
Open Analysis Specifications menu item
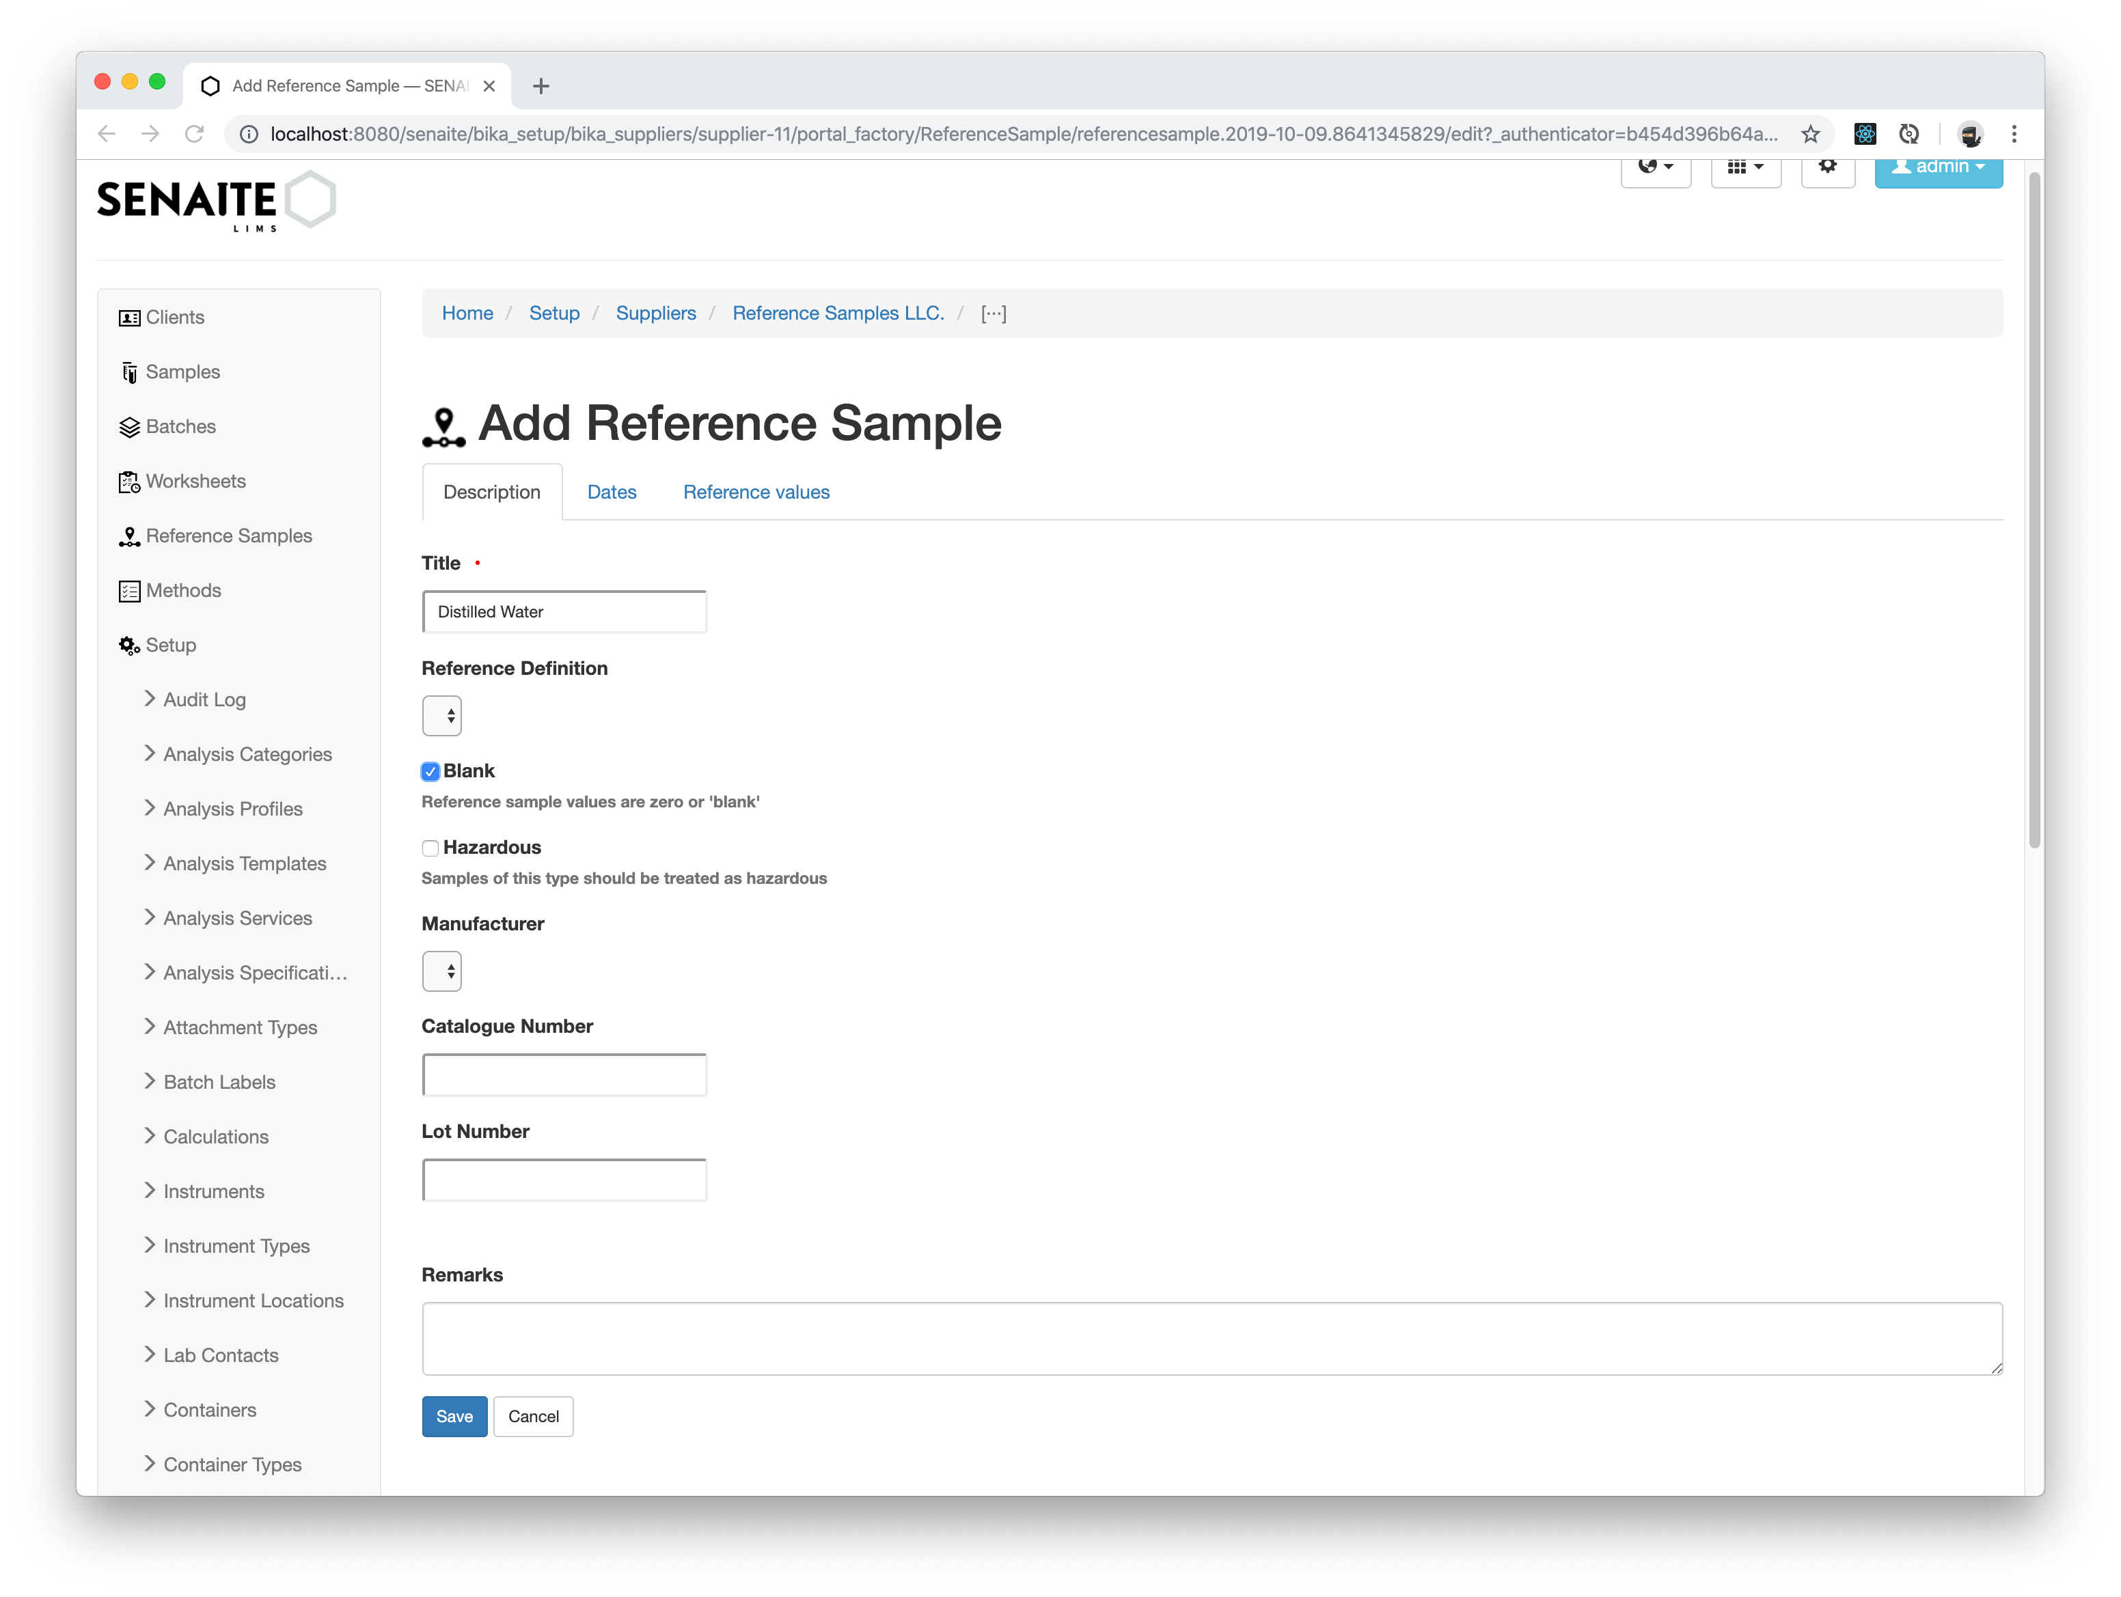pos(256,973)
